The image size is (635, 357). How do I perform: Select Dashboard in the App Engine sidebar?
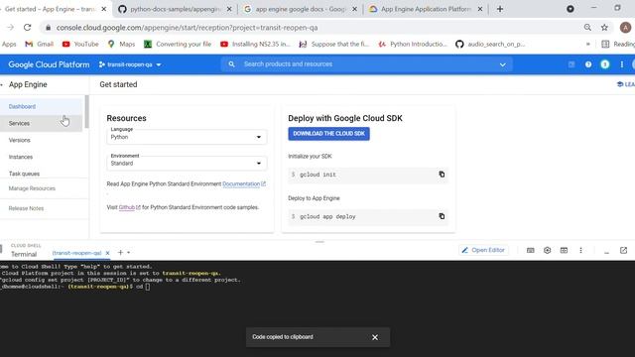[41, 106]
